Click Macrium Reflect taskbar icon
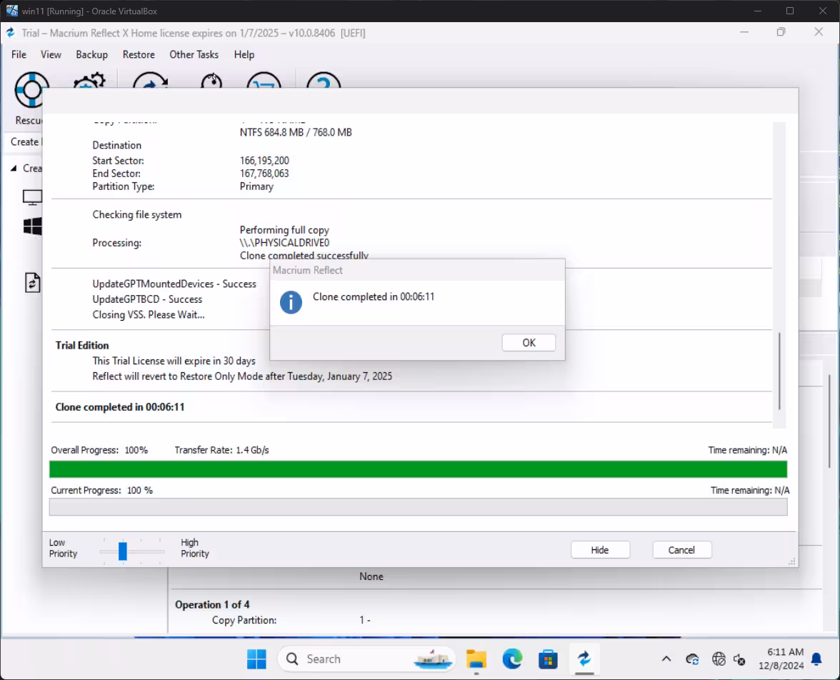Viewport: 840px width, 680px height. (x=584, y=659)
